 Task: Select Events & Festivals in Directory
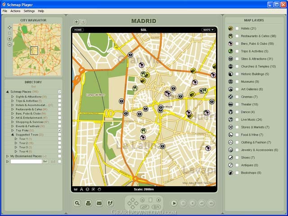27,126
